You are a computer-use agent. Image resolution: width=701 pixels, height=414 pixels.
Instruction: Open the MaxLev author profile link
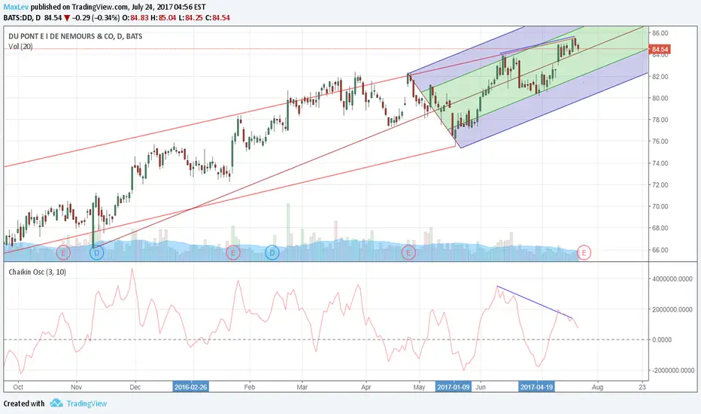[x=16, y=7]
